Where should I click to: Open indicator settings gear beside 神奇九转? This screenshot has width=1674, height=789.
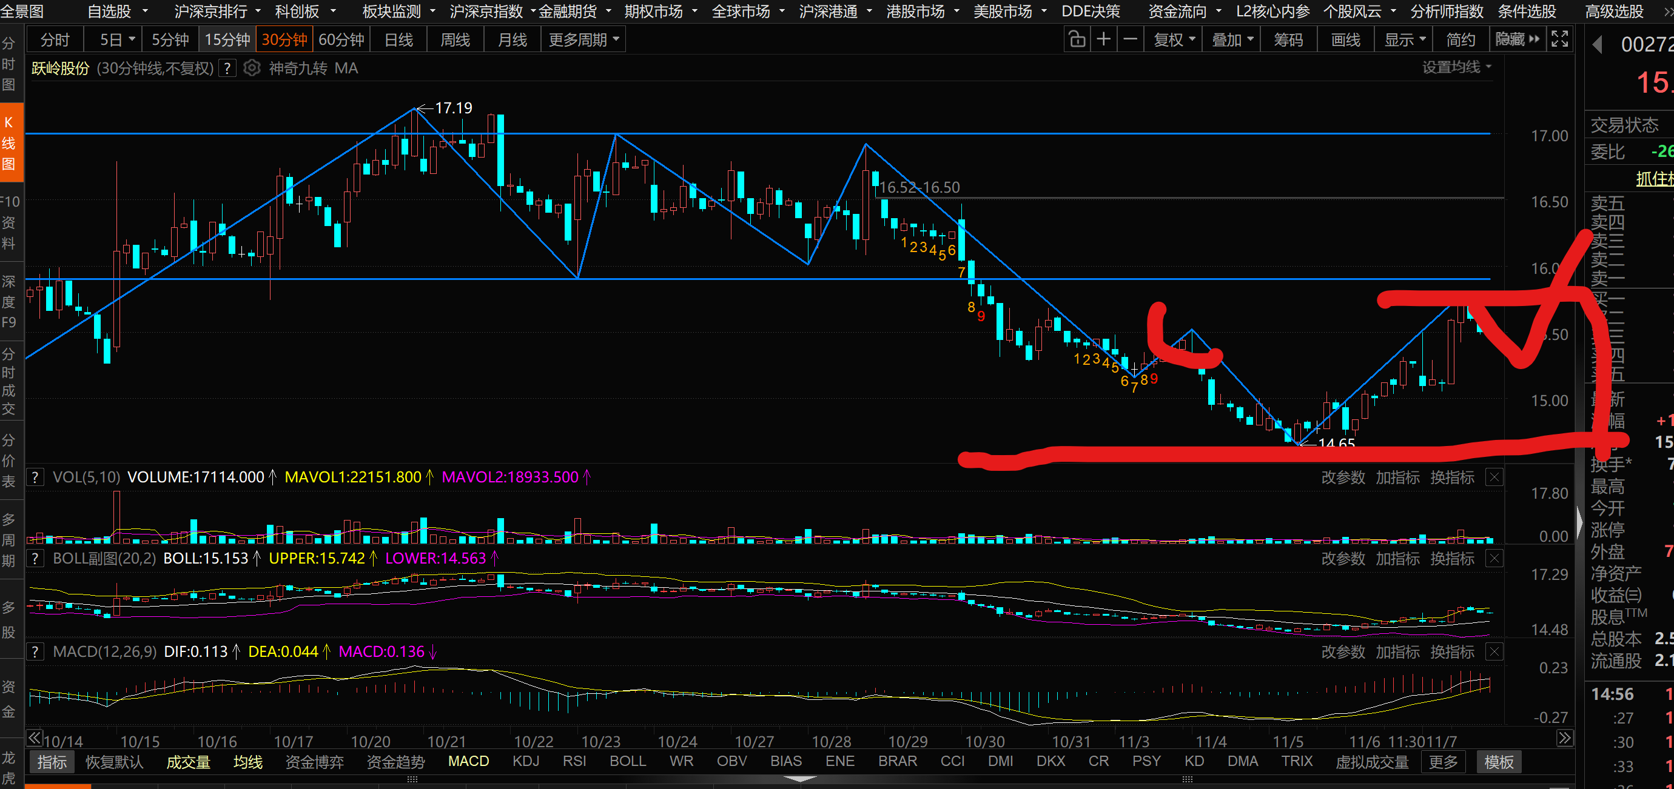click(x=252, y=68)
